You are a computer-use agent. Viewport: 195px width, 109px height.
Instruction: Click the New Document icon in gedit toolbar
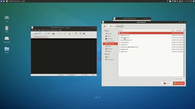pos(33,33)
